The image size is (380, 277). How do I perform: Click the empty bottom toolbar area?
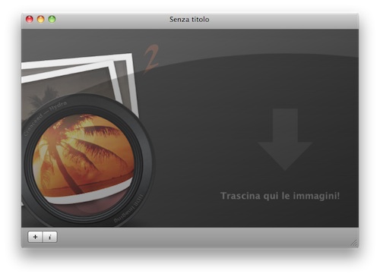pos(203,237)
